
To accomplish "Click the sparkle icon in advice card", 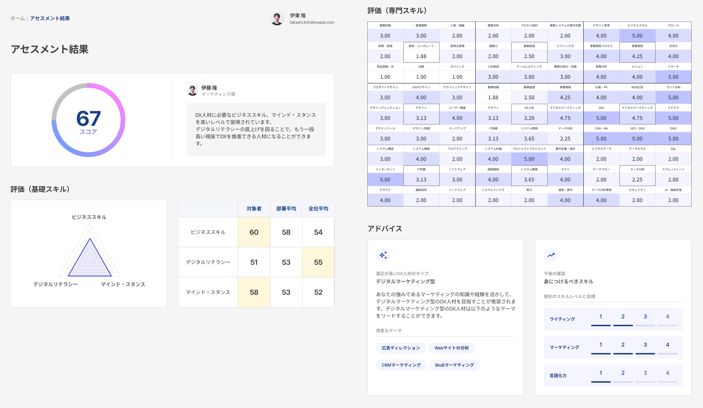I will (x=383, y=255).
